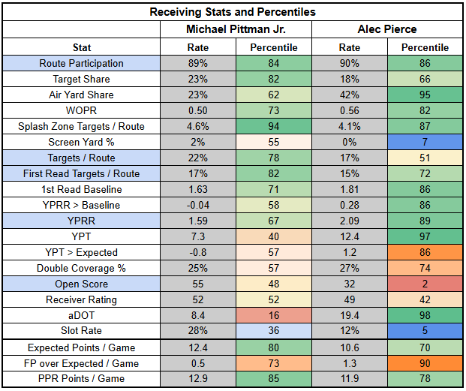Click Pittman's YPT > Expected rate cell
The height and width of the screenshot is (391, 466).
tap(198, 252)
